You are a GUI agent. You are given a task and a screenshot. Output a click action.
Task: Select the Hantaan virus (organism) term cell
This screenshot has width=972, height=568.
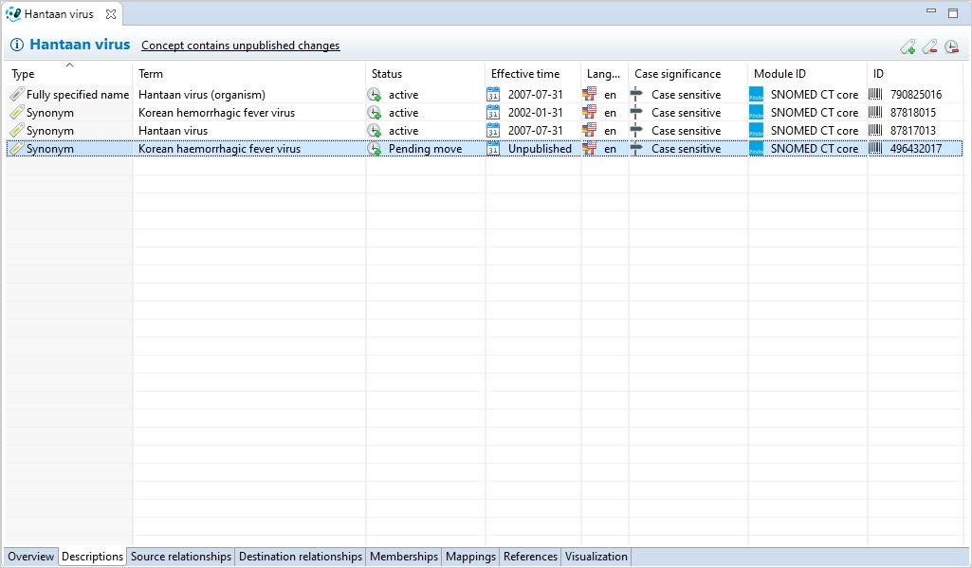[x=202, y=95]
